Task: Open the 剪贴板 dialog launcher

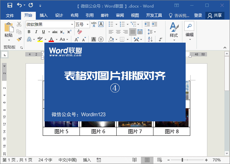Action: 22,48
